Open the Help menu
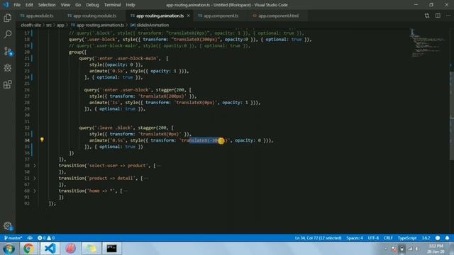Viewport: 454px width, 255px height. (x=131, y=5)
